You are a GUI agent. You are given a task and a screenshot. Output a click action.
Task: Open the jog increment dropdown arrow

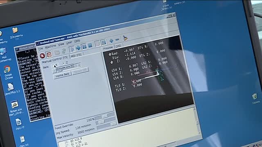pos(79,65)
